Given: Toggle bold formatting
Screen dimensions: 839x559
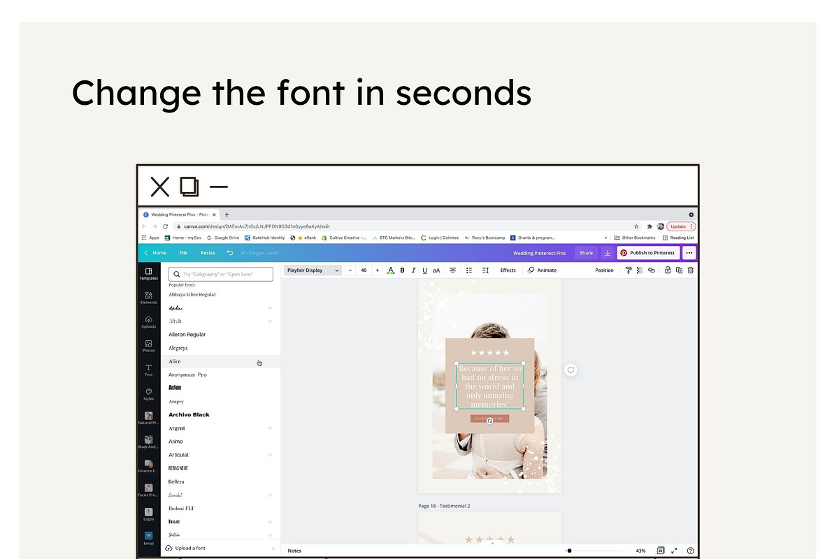Looking at the screenshot, I should tap(402, 270).
